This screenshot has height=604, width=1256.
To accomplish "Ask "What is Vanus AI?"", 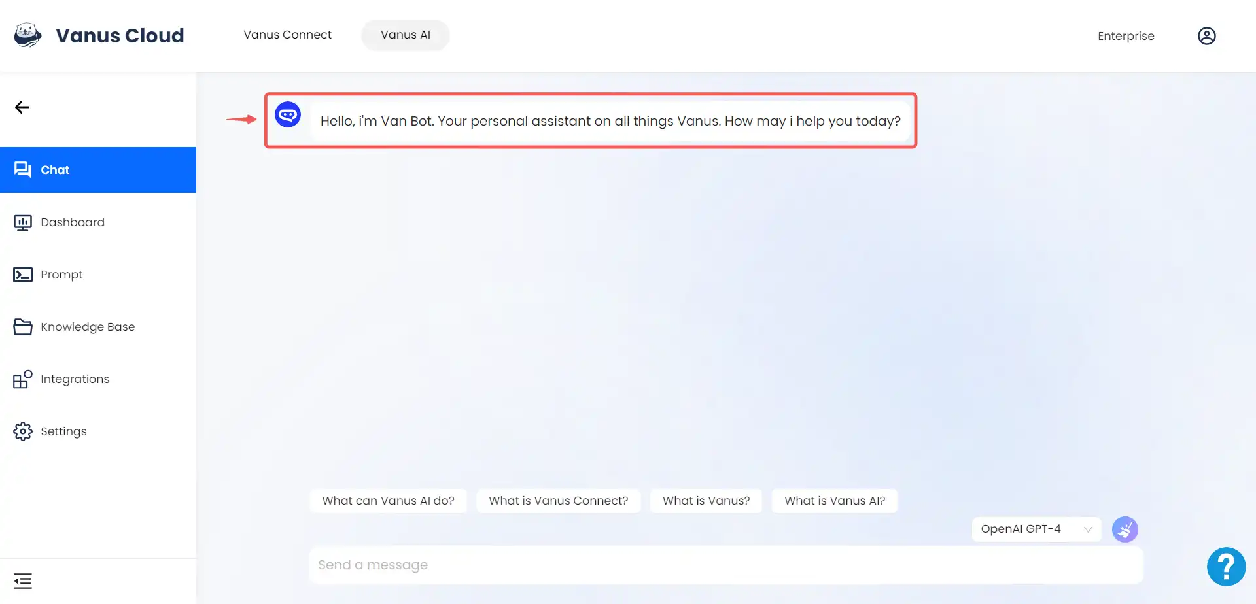I will tap(835, 501).
